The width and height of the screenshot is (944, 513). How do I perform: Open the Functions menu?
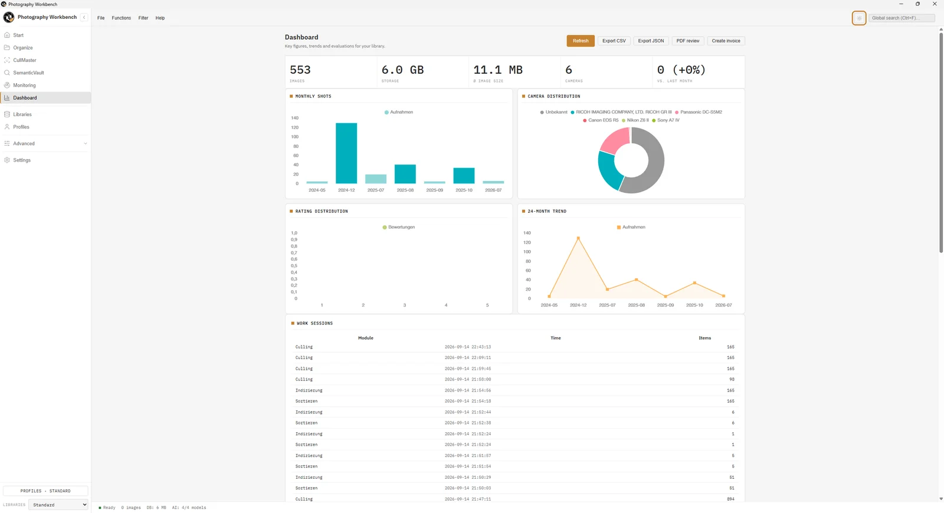(x=122, y=18)
